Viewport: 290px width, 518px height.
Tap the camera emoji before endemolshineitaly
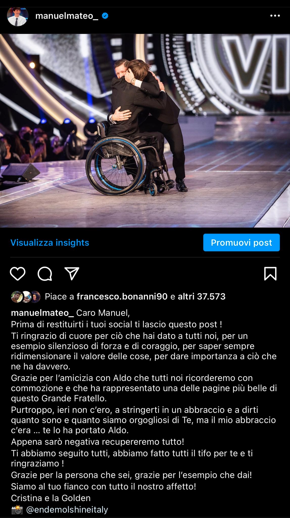pyautogui.click(x=17, y=509)
